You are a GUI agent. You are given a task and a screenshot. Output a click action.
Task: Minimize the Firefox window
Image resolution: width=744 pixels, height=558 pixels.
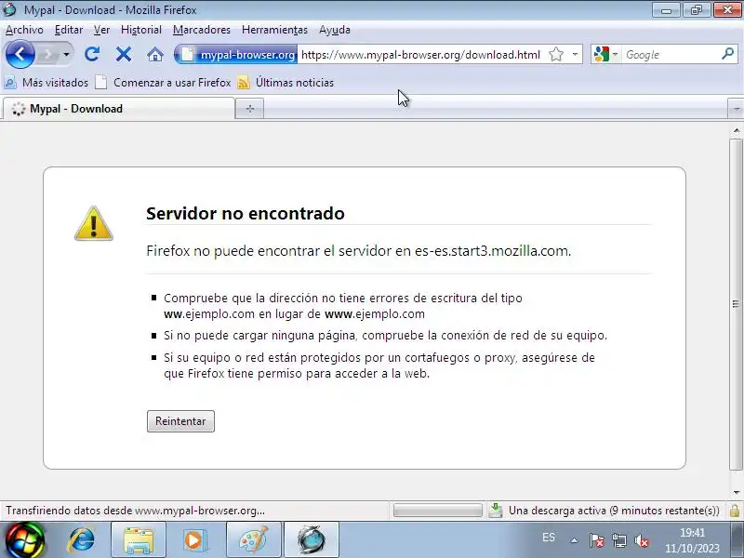tap(666, 10)
